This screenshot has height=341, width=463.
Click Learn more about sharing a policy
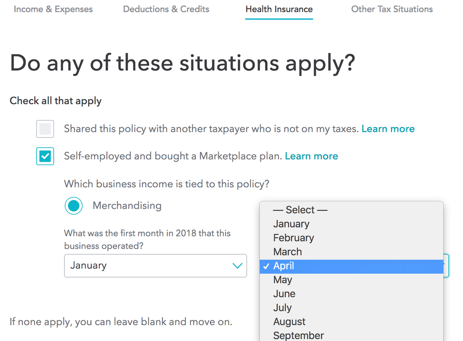tap(388, 129)
